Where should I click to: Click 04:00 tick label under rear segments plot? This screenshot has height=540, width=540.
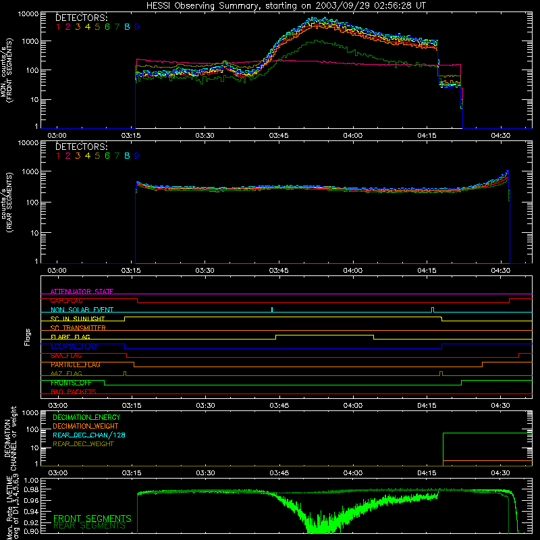352,271
